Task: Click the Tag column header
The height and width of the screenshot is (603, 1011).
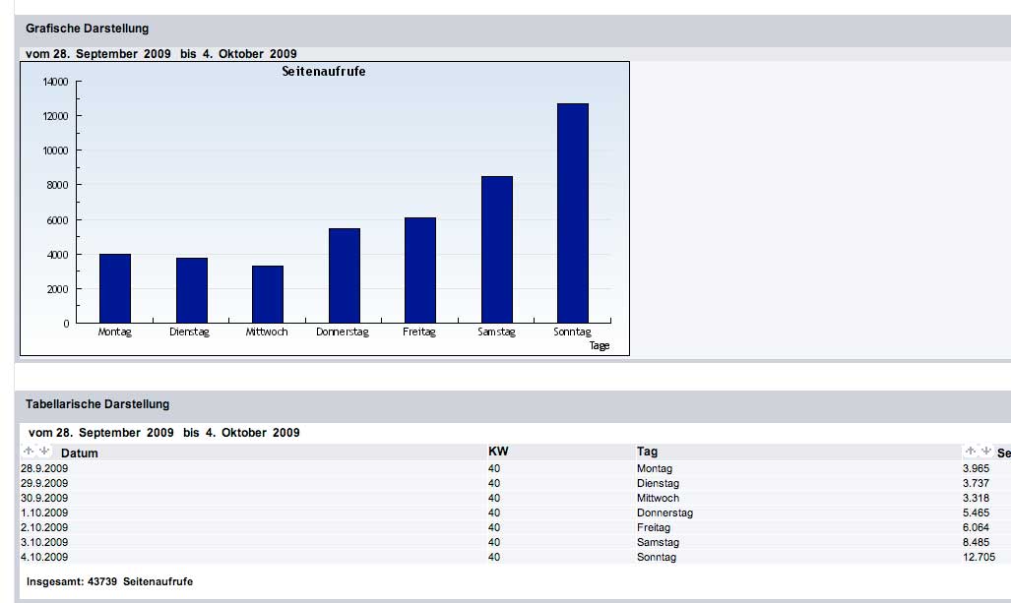Action: 647,452
